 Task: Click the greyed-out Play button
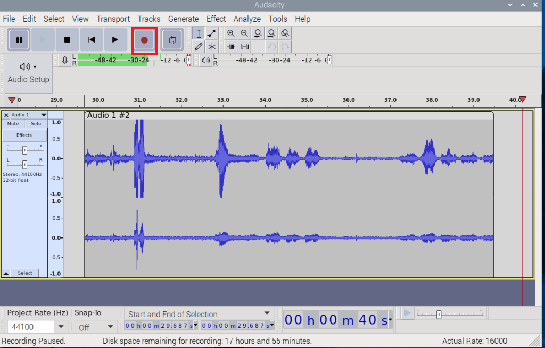click(x=43, y=40)
